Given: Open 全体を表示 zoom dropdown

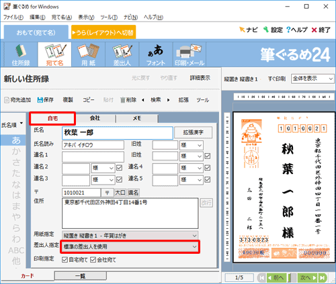Looking at the screenshot, I should click(x=312, y=79).
